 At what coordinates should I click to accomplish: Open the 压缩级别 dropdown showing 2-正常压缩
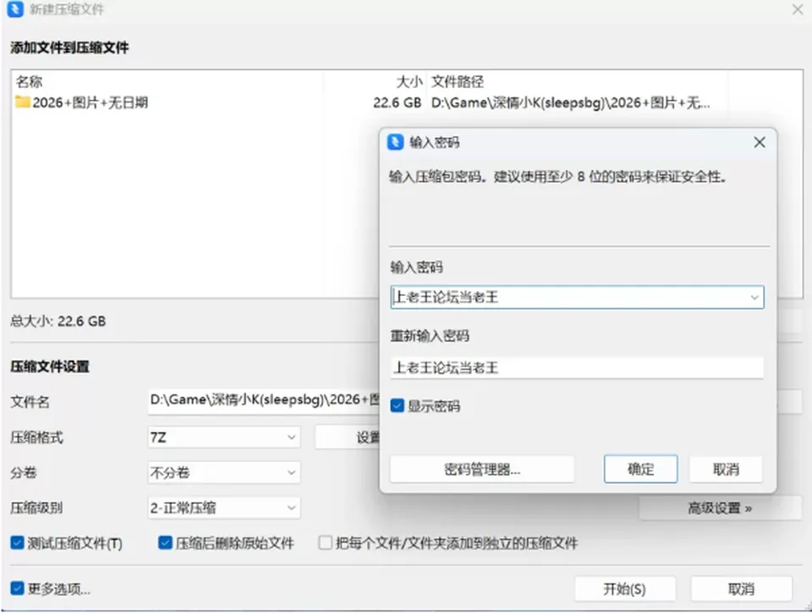223,508
